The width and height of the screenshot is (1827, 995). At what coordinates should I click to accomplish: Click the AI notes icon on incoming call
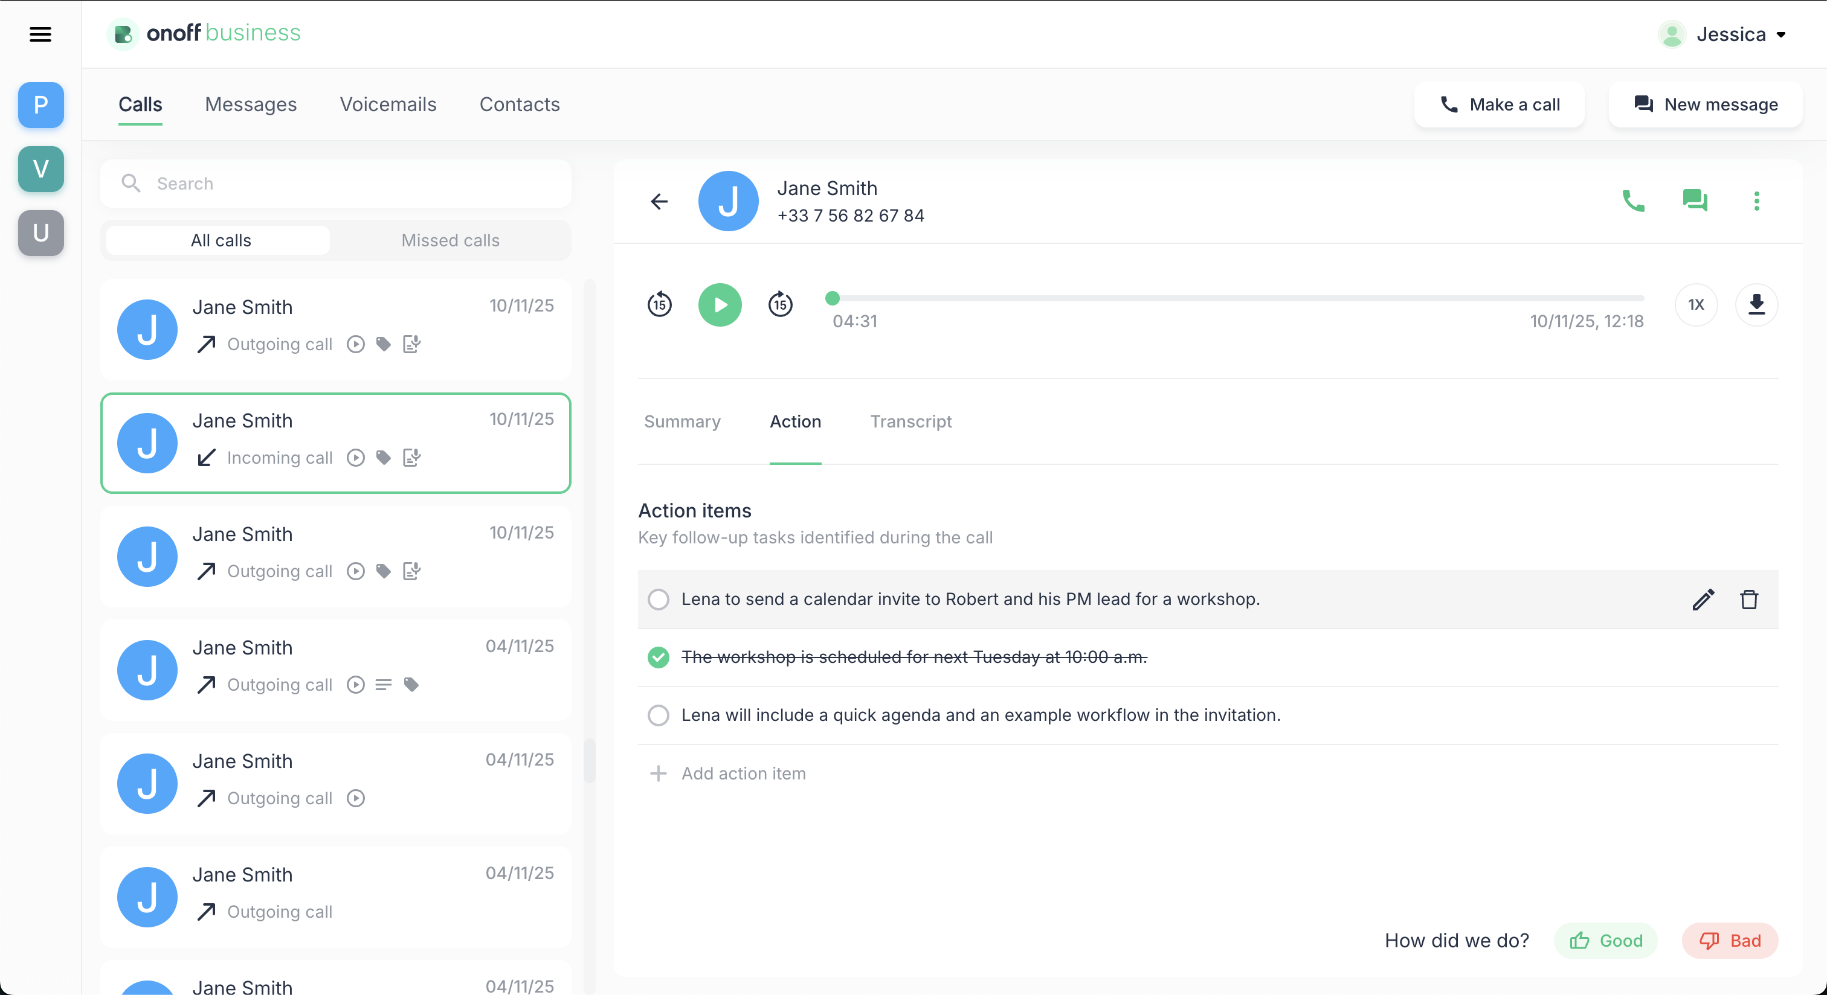point(411,458)
